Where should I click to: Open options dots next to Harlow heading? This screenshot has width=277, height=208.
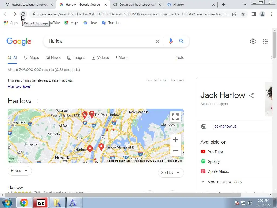pyautogui.click(x=38, y=101)
